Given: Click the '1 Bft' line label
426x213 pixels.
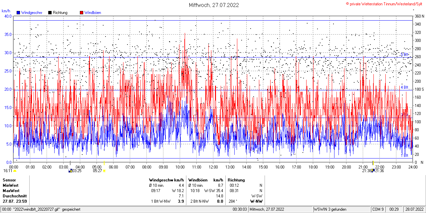Looking at the screenshot, I should (x=404, y=156).
